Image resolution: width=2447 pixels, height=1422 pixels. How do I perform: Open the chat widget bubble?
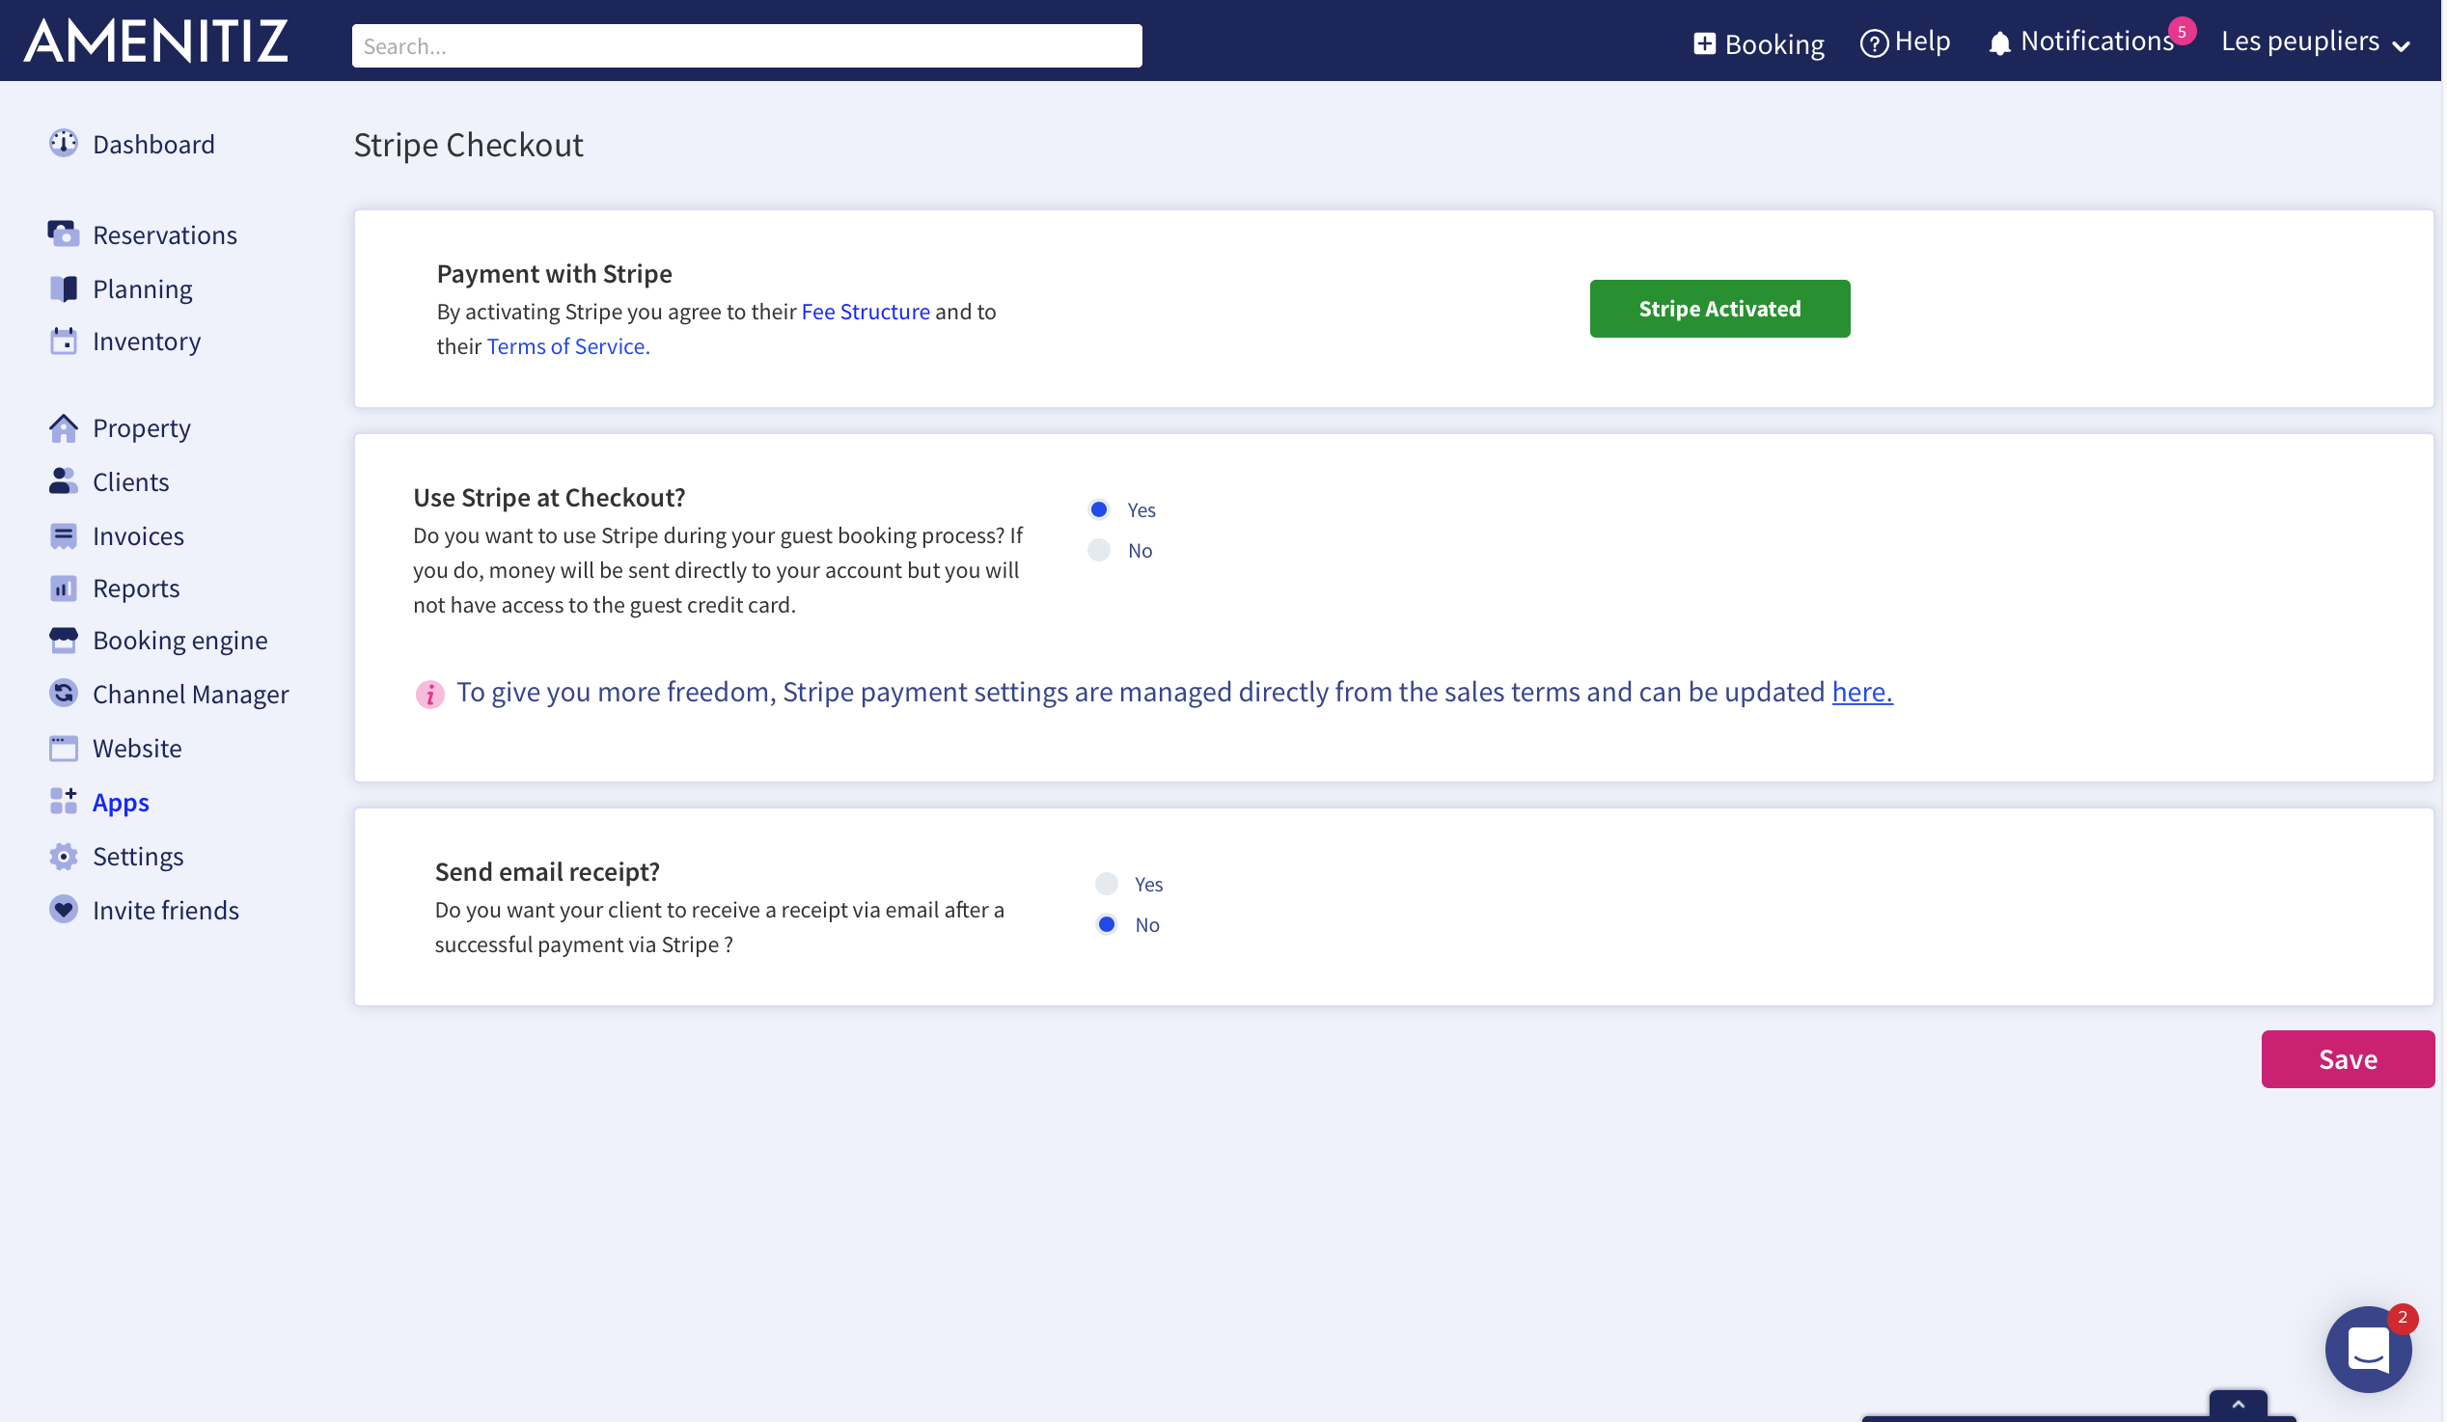click(x=2367, y=1350)
